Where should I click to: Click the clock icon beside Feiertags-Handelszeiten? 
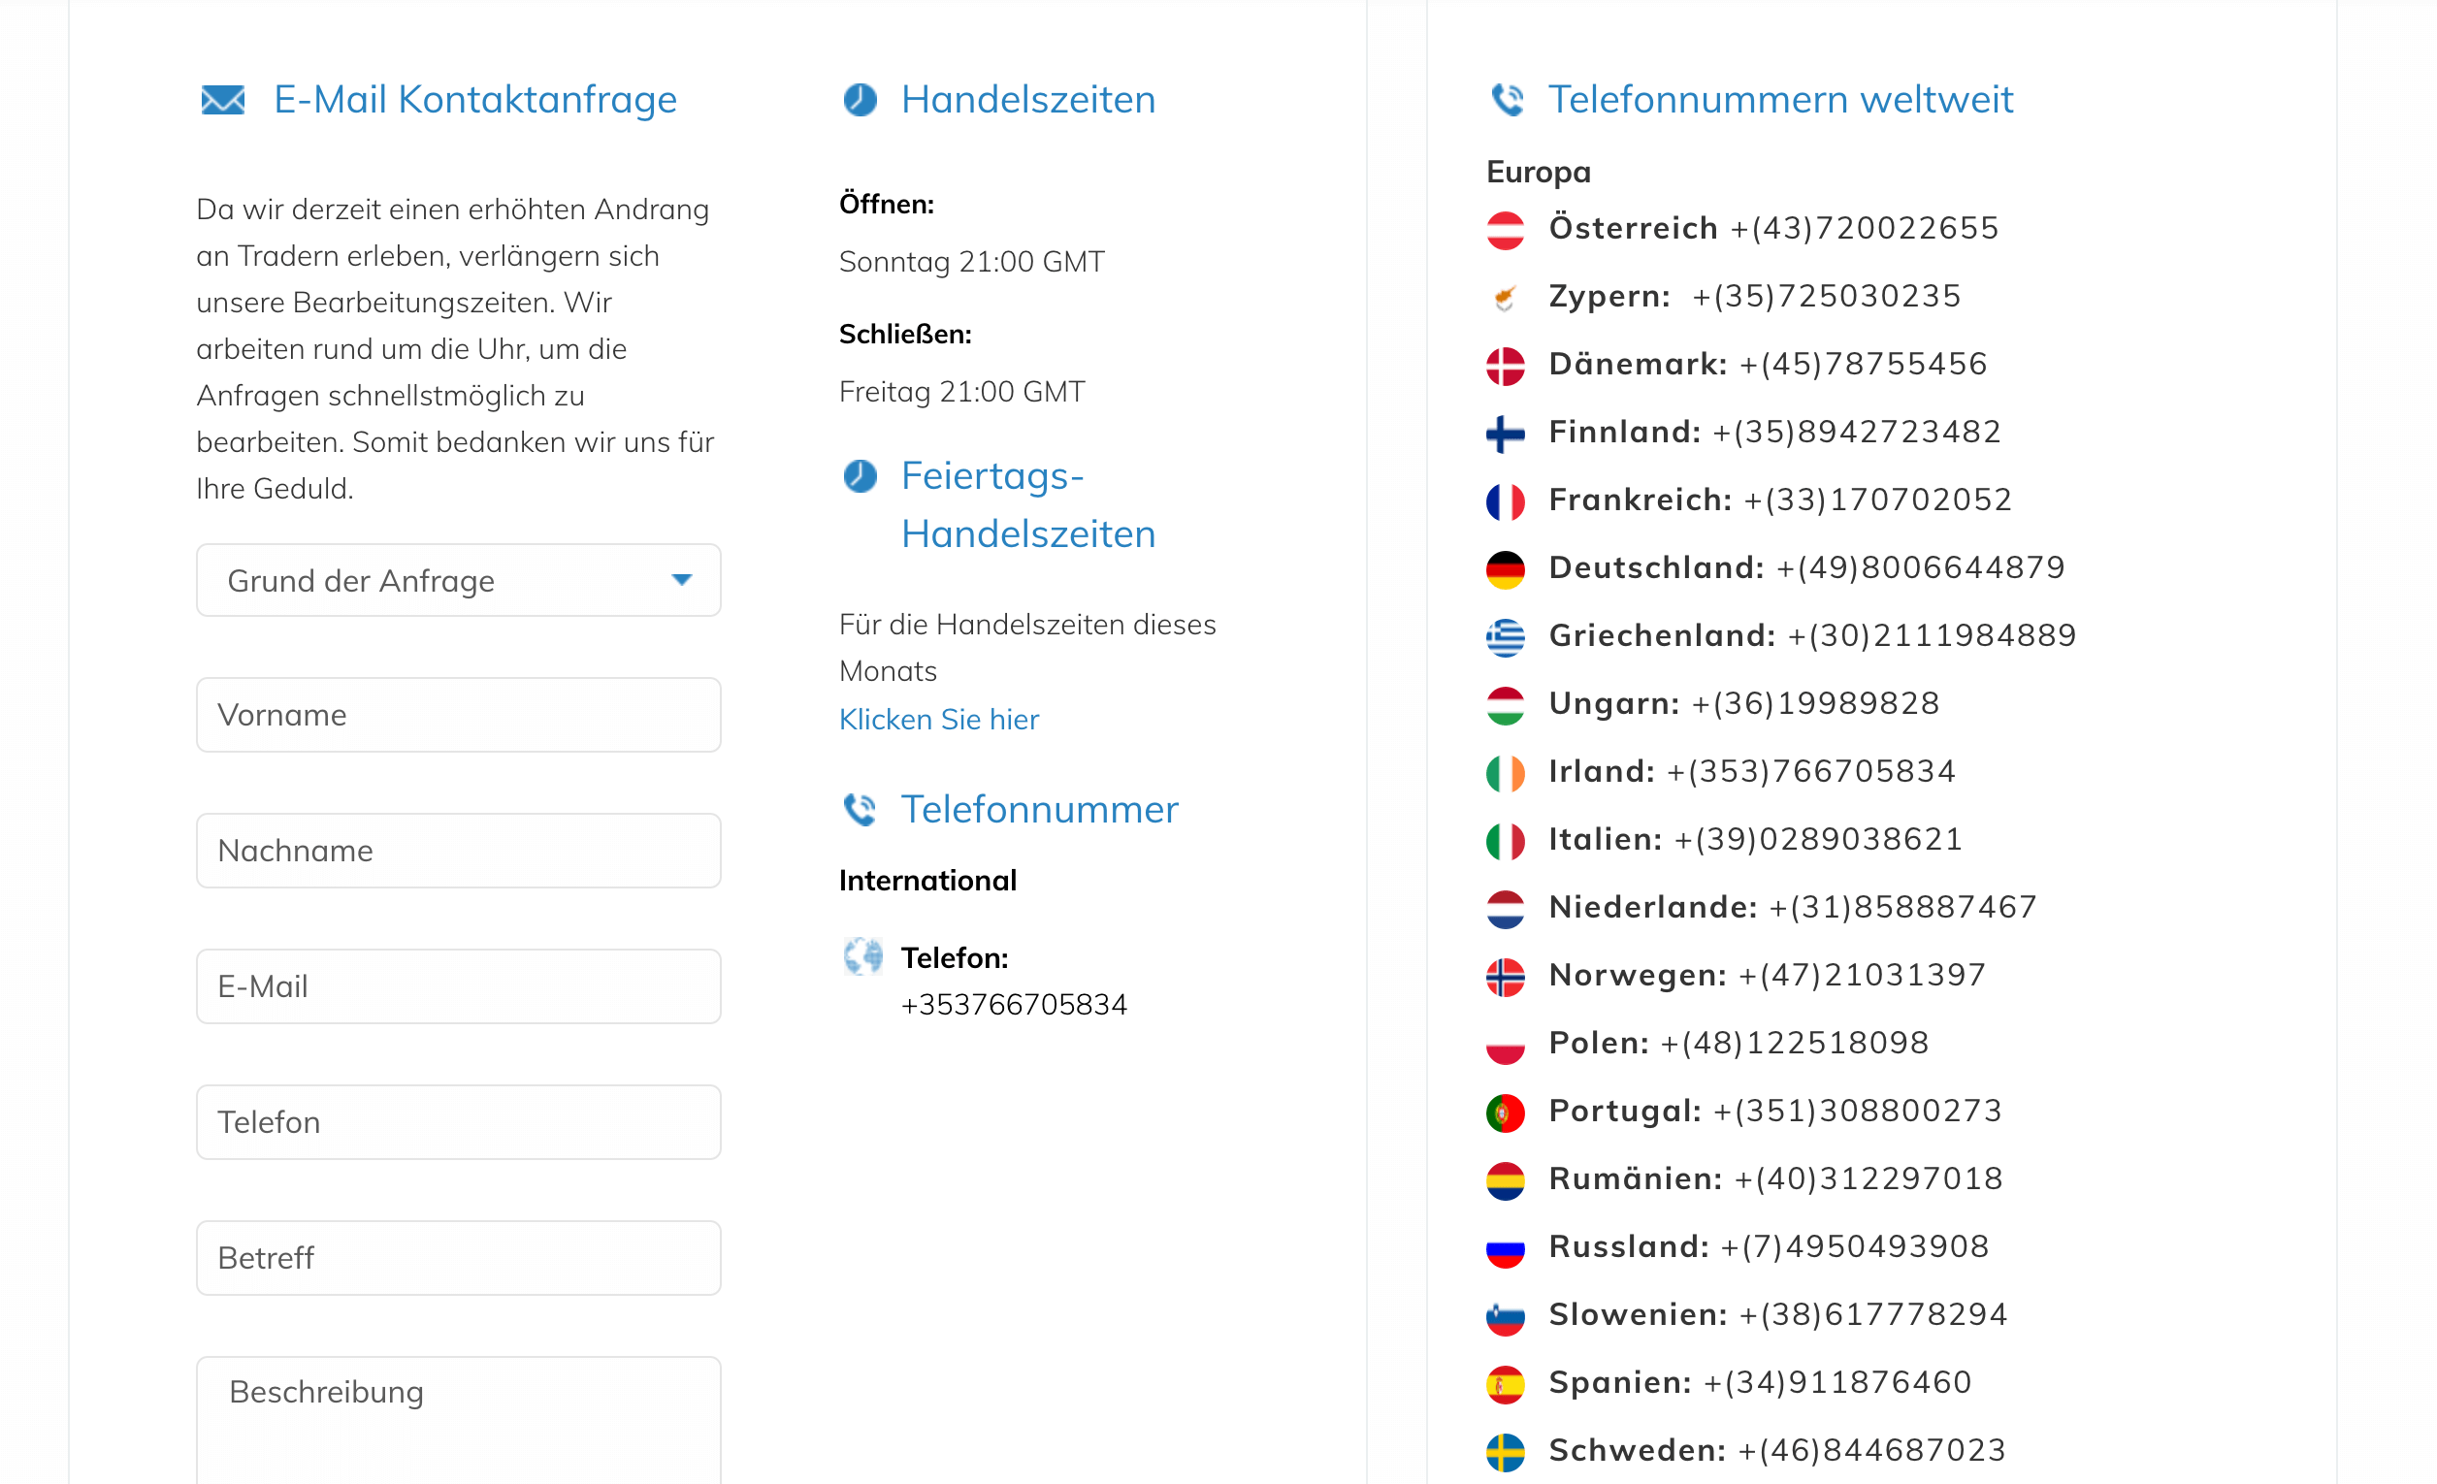860,476
